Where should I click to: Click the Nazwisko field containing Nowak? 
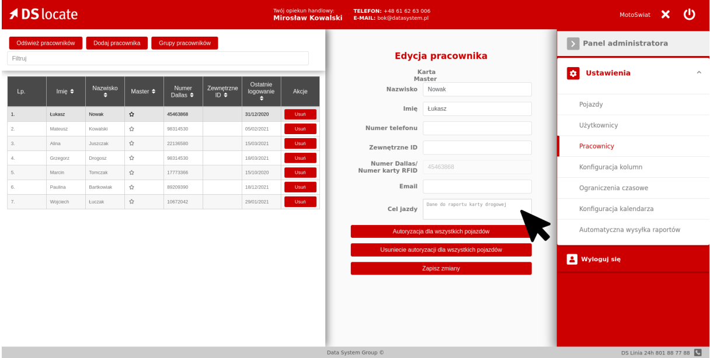coord(477,89)
